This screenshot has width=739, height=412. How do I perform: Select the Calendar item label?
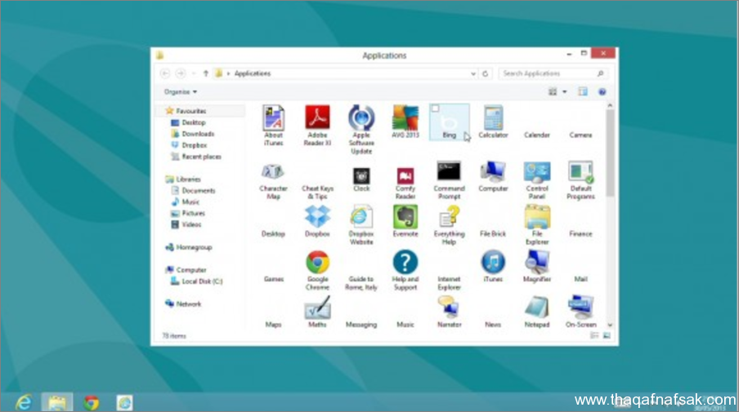click(537, 135)
